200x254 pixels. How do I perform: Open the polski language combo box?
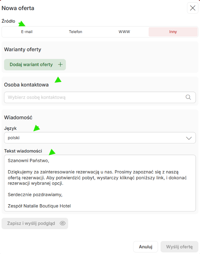(100, 138)
